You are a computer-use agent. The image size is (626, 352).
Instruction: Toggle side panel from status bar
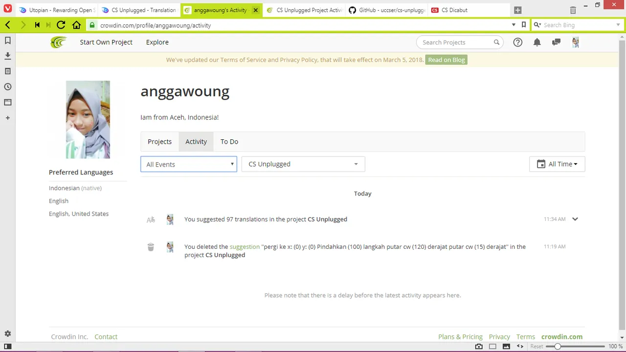8,346
